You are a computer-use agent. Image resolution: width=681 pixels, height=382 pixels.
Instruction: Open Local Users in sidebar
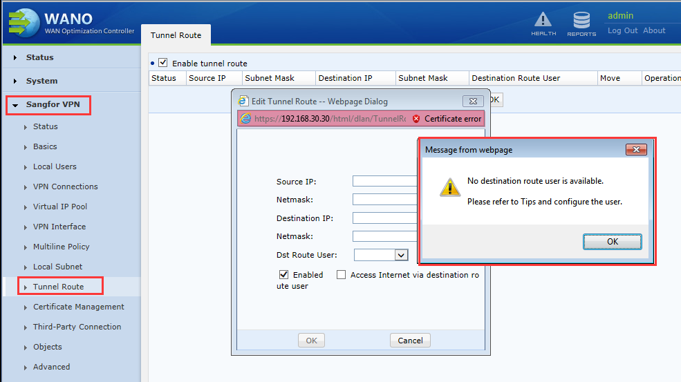tap(55, 166)
